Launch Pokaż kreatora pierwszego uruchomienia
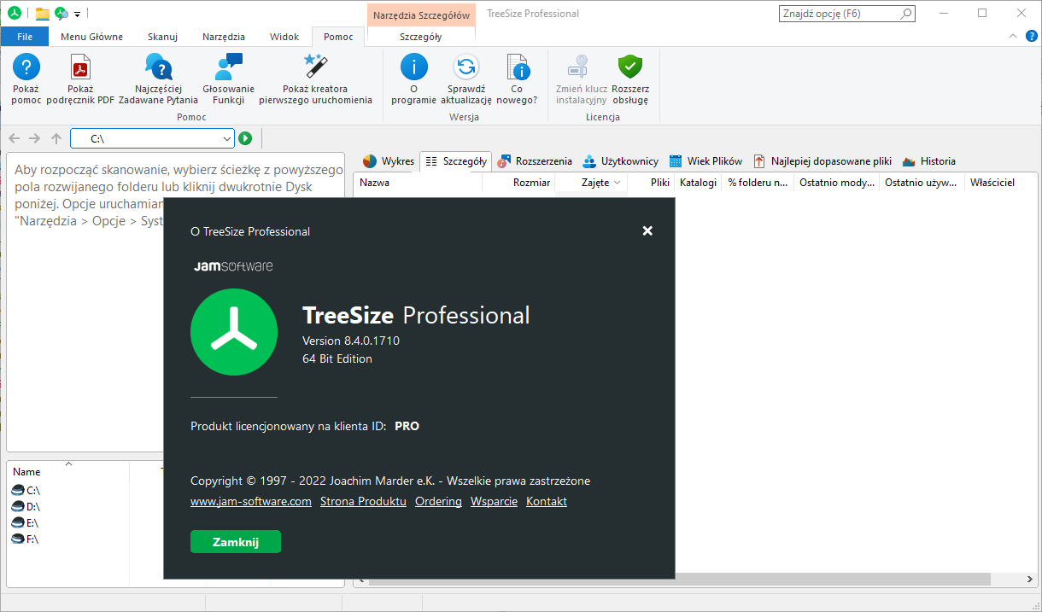This screenshot has width=1042, height=612. point(316,67)
